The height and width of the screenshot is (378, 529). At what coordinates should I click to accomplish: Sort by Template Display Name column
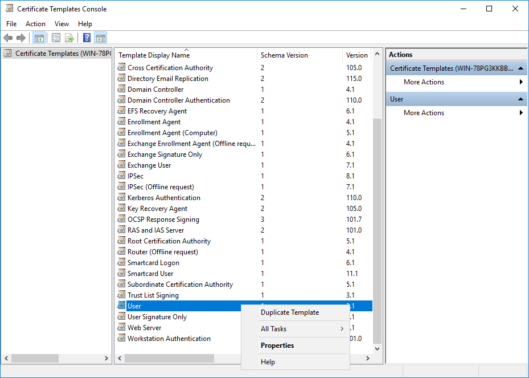(186, 55)
